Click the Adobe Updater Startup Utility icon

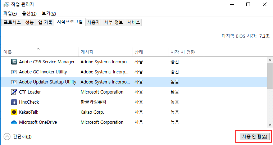[x=14, y=82]
